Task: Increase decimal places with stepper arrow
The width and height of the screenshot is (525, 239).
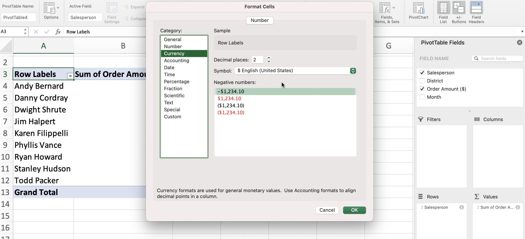Action: point(268,58)
